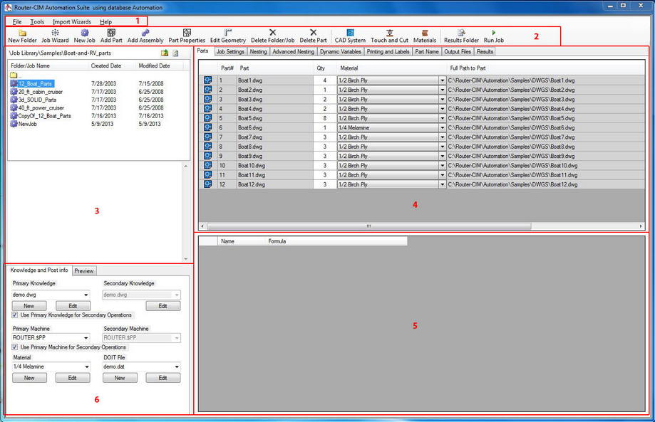Screen dimensions: 655x422
Task: Switch to Job Settings tab
Action: click(230, 52)
